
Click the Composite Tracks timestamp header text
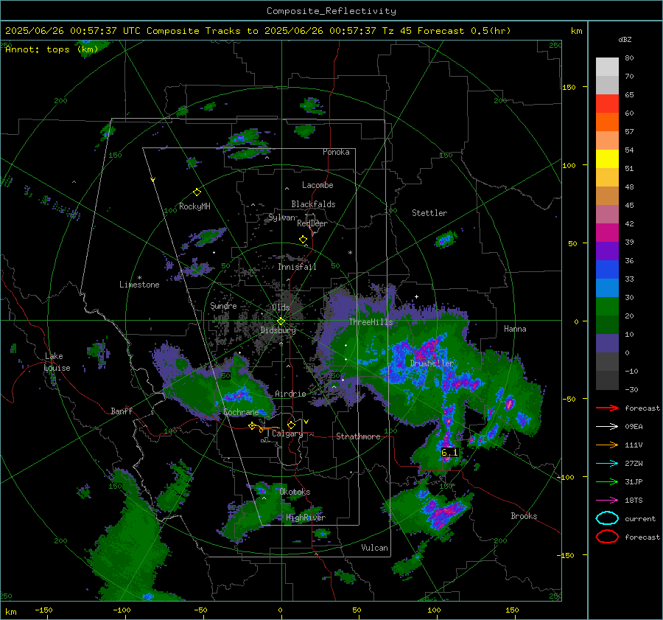tap(258, 31)
